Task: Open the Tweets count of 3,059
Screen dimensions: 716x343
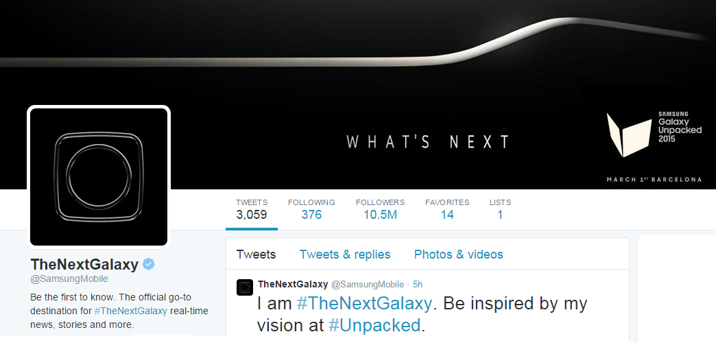Action: (x=252, y=209)
